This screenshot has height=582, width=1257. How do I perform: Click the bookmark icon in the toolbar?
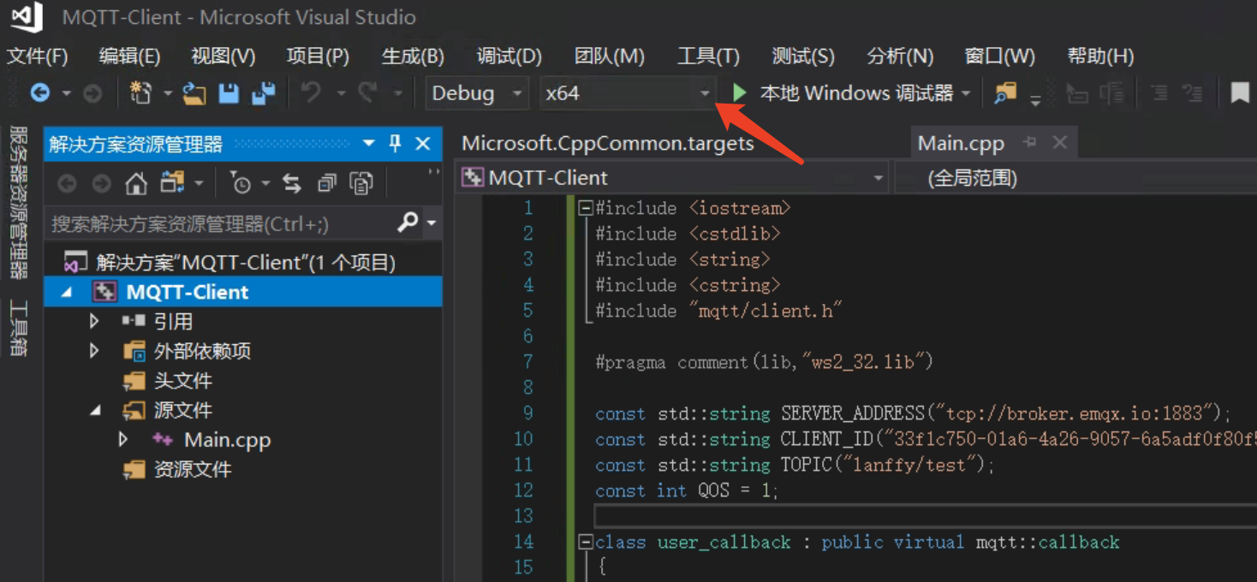(1240, 92)
